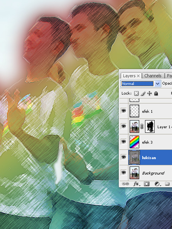
Task: Select the efek 3 layer name
Action: click(x=147, y=142)
